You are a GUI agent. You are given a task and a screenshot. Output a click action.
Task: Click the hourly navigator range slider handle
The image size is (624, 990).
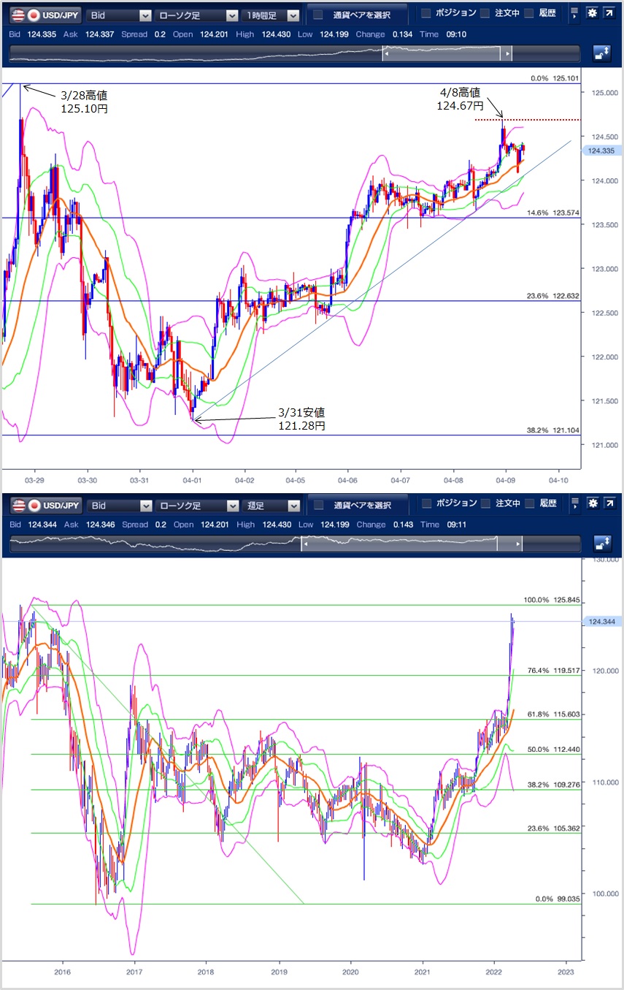point(442,53)
